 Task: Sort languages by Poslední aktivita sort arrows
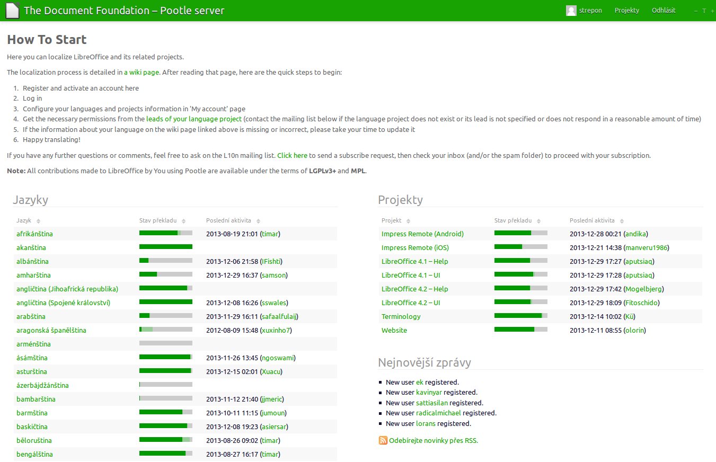click(x=258, y=221)
